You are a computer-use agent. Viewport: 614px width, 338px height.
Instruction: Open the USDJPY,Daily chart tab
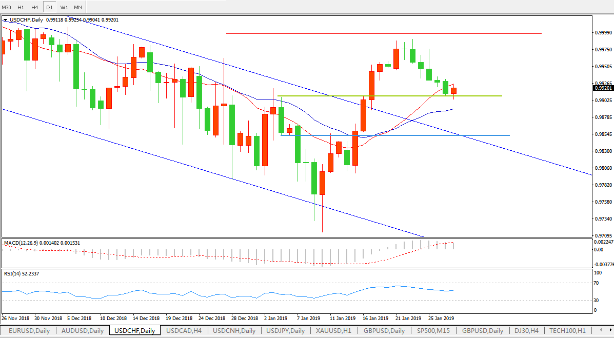pyautogui.click(x=285, y=330)
